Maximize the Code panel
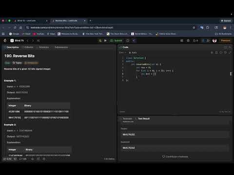This screenshot has height=175, width=234. [x=225, y=47]
